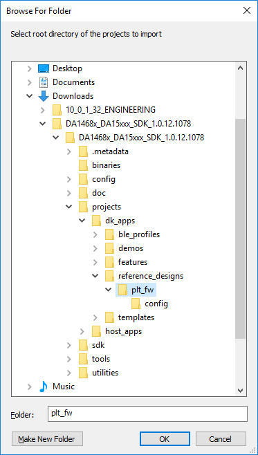Screen dimensions: 258x455
Task: Click the vertical scrollbar thumb
Action: (x=240, y=229)
